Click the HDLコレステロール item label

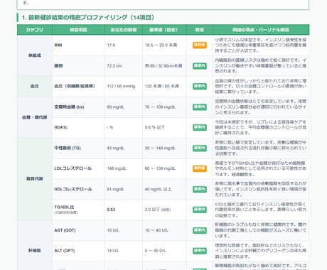coord(73,189)
